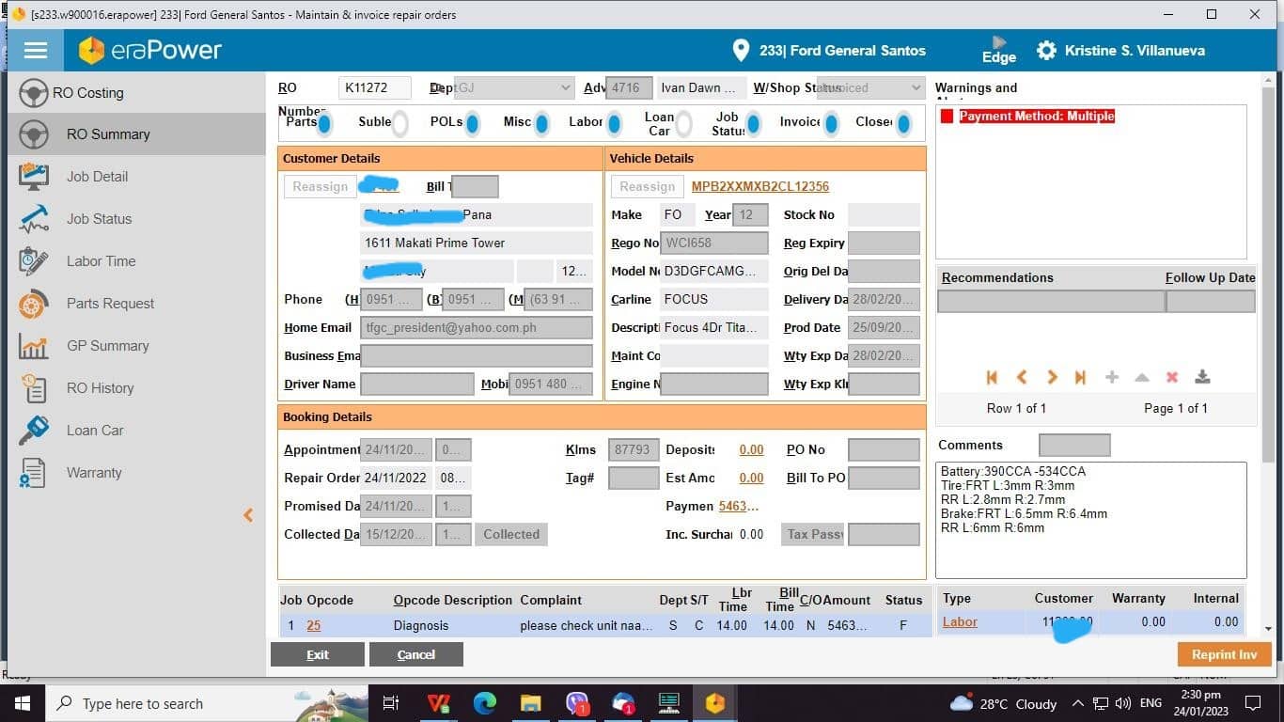Open the notification center icon

click(1252, 703)
